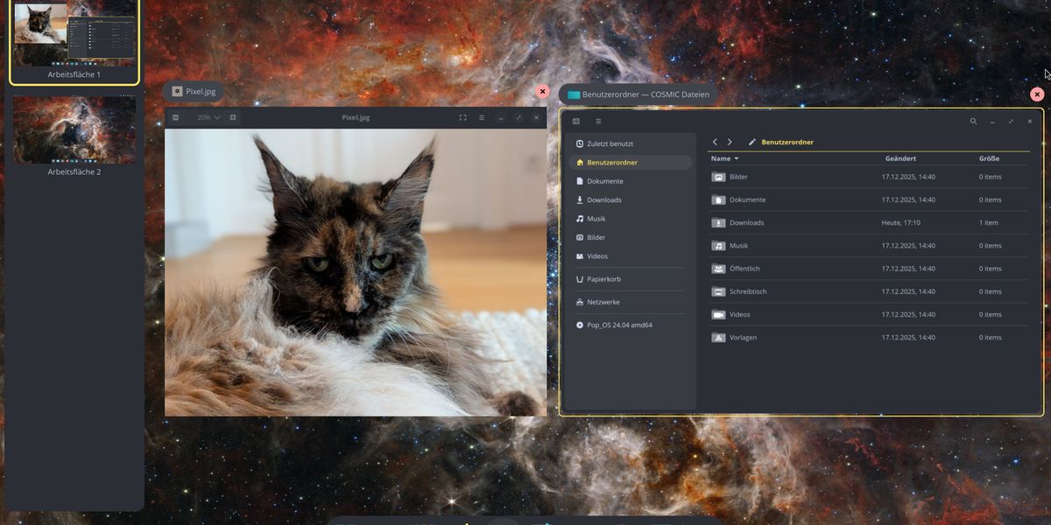Select the Schreibtisch folder in the file list
This screenshot has width=1051, height=525.
[x=747, y=291]
